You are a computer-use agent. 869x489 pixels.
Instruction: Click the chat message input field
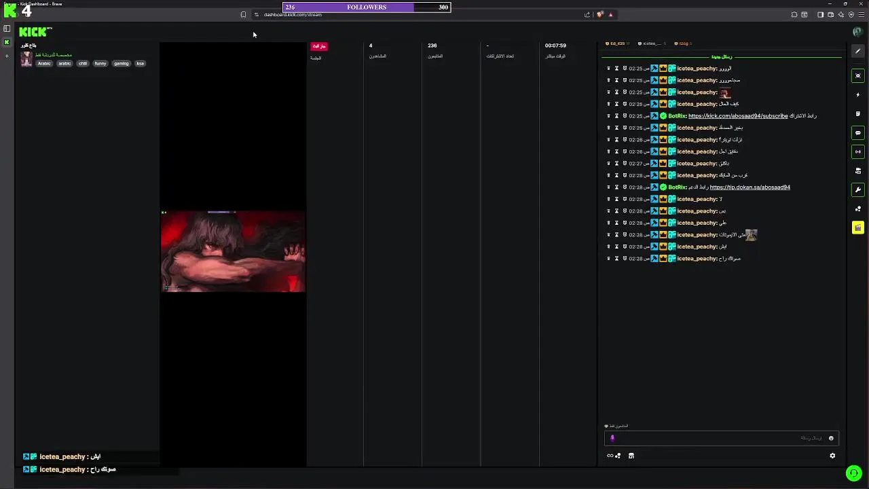tap(721, 438)
